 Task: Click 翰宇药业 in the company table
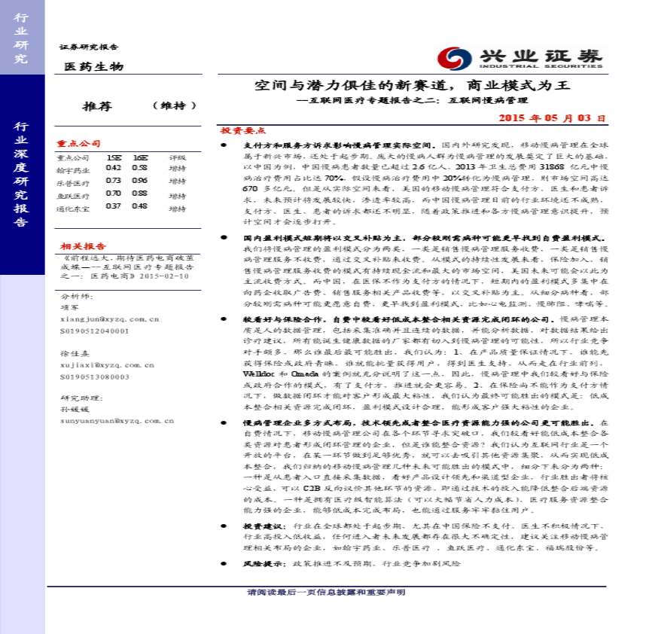73,170
